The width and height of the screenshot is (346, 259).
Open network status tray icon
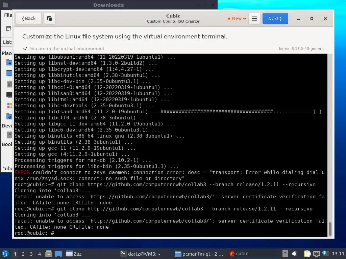(316, 254)
